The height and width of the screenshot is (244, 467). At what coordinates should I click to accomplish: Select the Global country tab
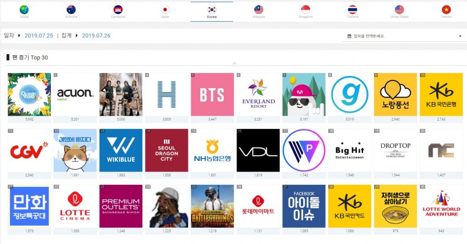click(24, 11)
